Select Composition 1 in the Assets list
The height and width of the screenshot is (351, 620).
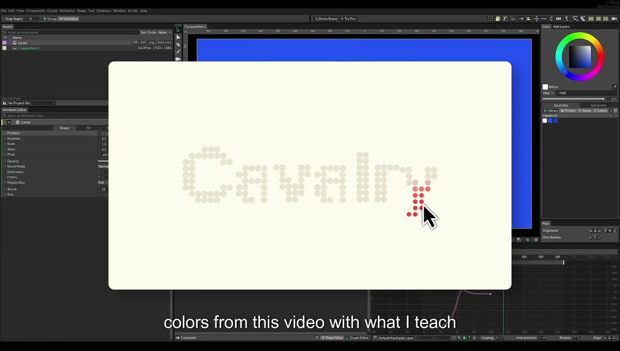coord(28,48)
